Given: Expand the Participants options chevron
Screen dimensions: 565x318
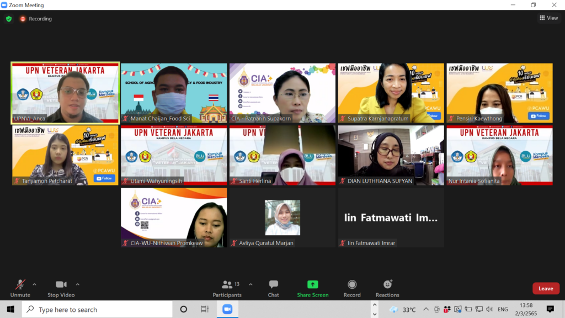Looking at the screenshot, I should (250, 284).
